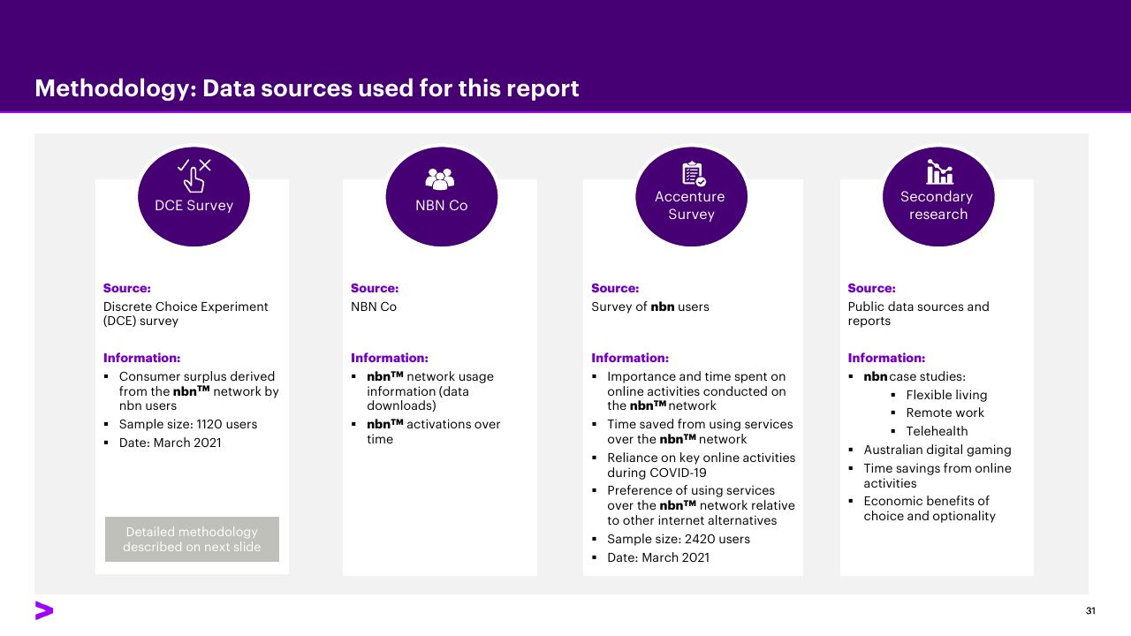Viewport: 1131px width, 636px height.
Task: Click the NBN Co people group icon
Action: coord(440,179)
